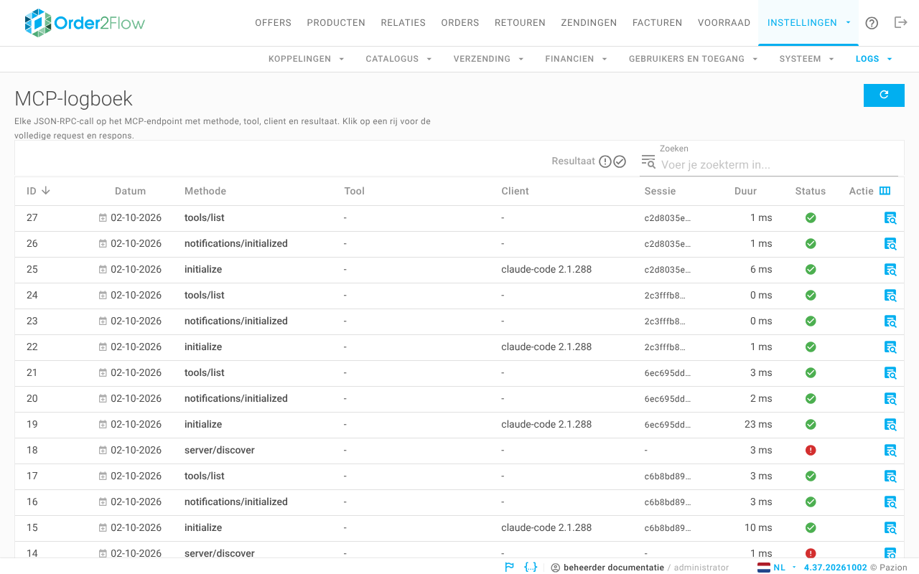Viewport: 919px width, 574px height.
Task: Toggle the Resultaat error filter
Action: click(605, 161)
